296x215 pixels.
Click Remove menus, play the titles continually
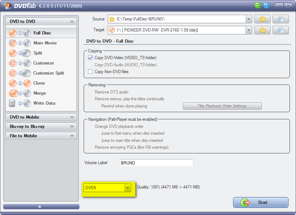coord(129,99)
